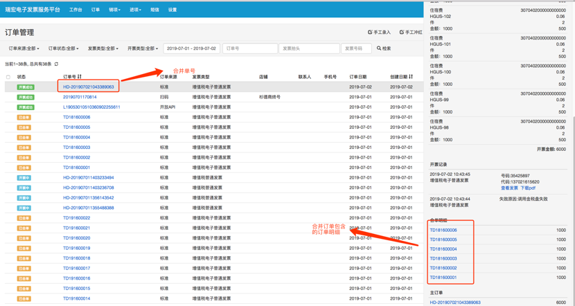Open order HD-201907011403236708
The height and width of the screenshot is (306, 575).
pos(89,188)
